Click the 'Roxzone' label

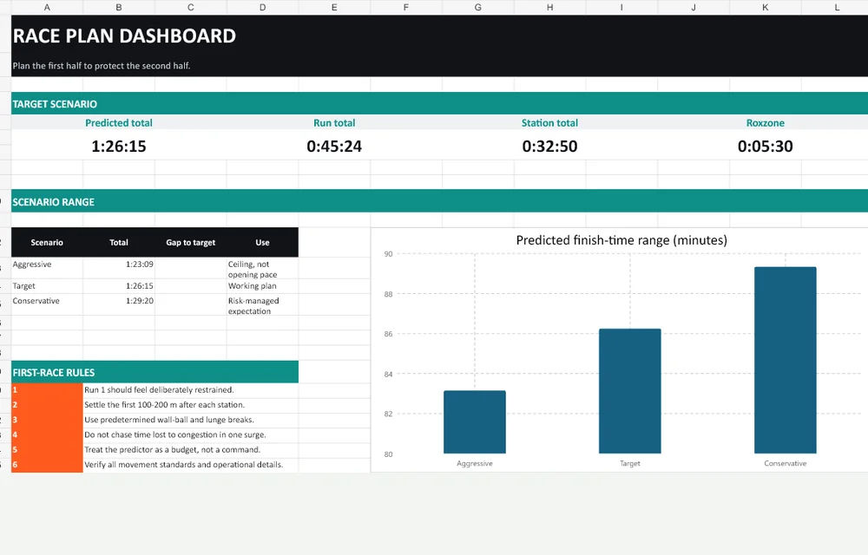coord(765,123)
